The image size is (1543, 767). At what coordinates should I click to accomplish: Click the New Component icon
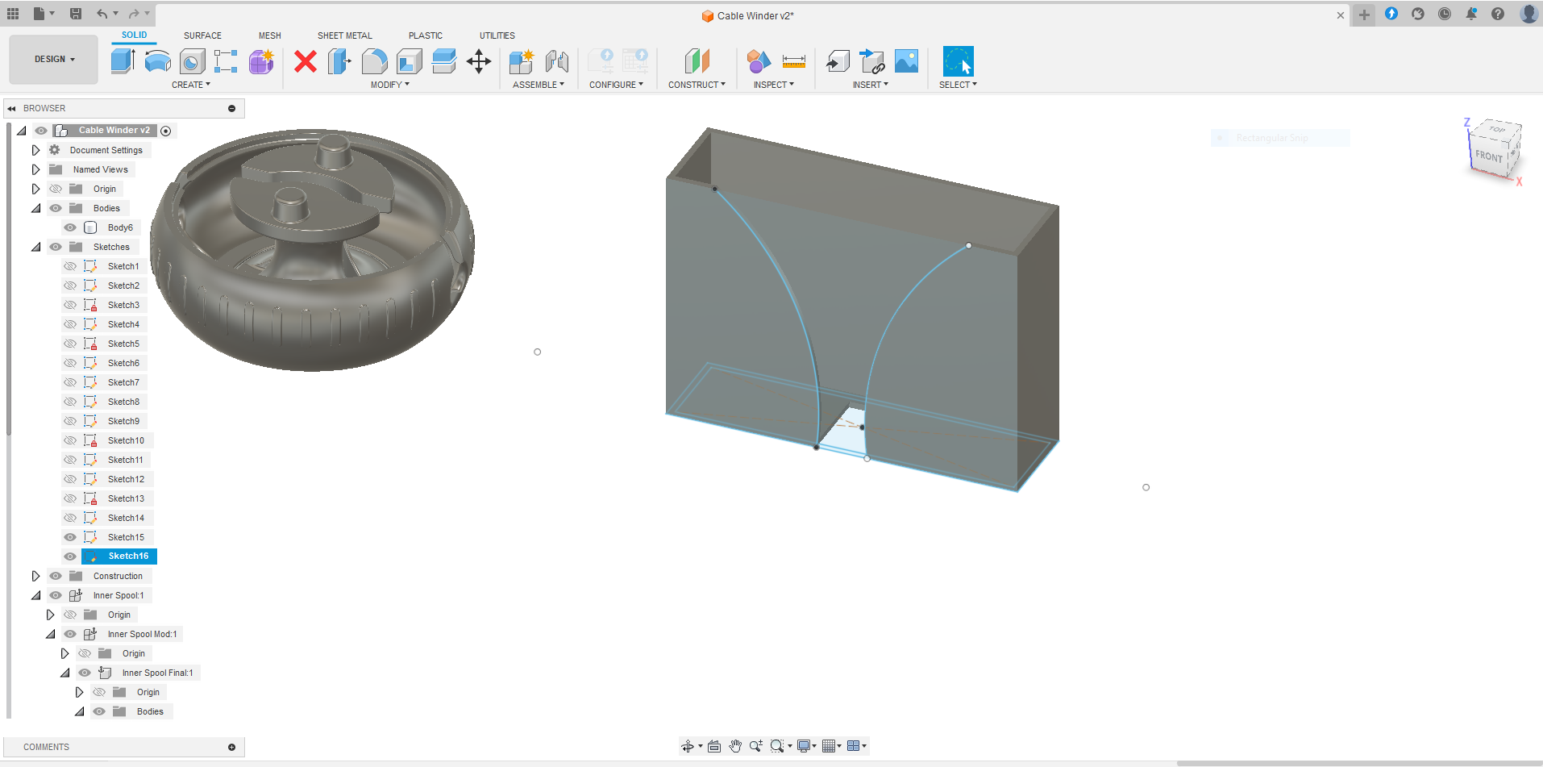[522, 61]
